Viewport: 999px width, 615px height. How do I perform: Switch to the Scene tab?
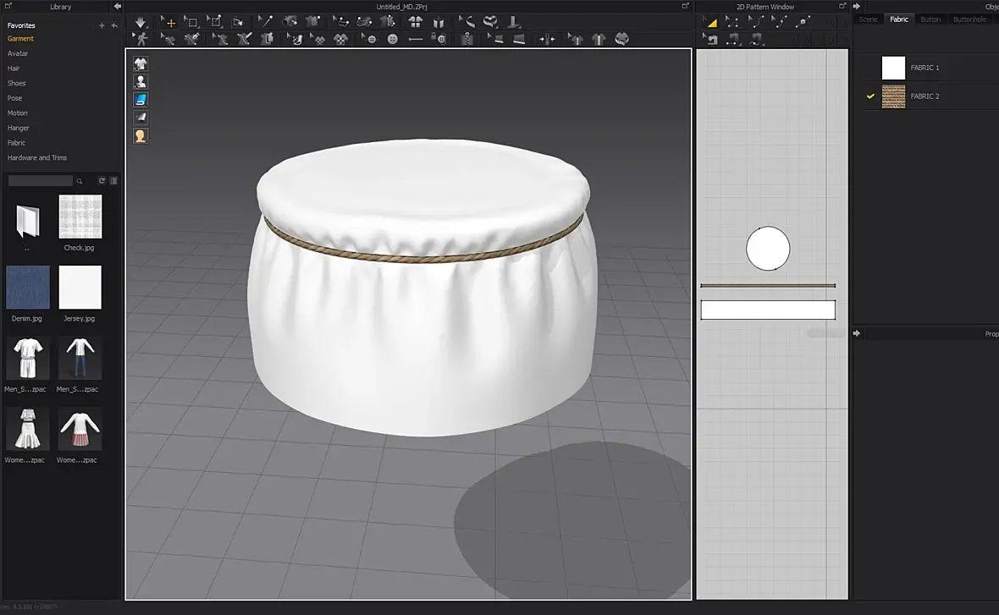(869, 19)
